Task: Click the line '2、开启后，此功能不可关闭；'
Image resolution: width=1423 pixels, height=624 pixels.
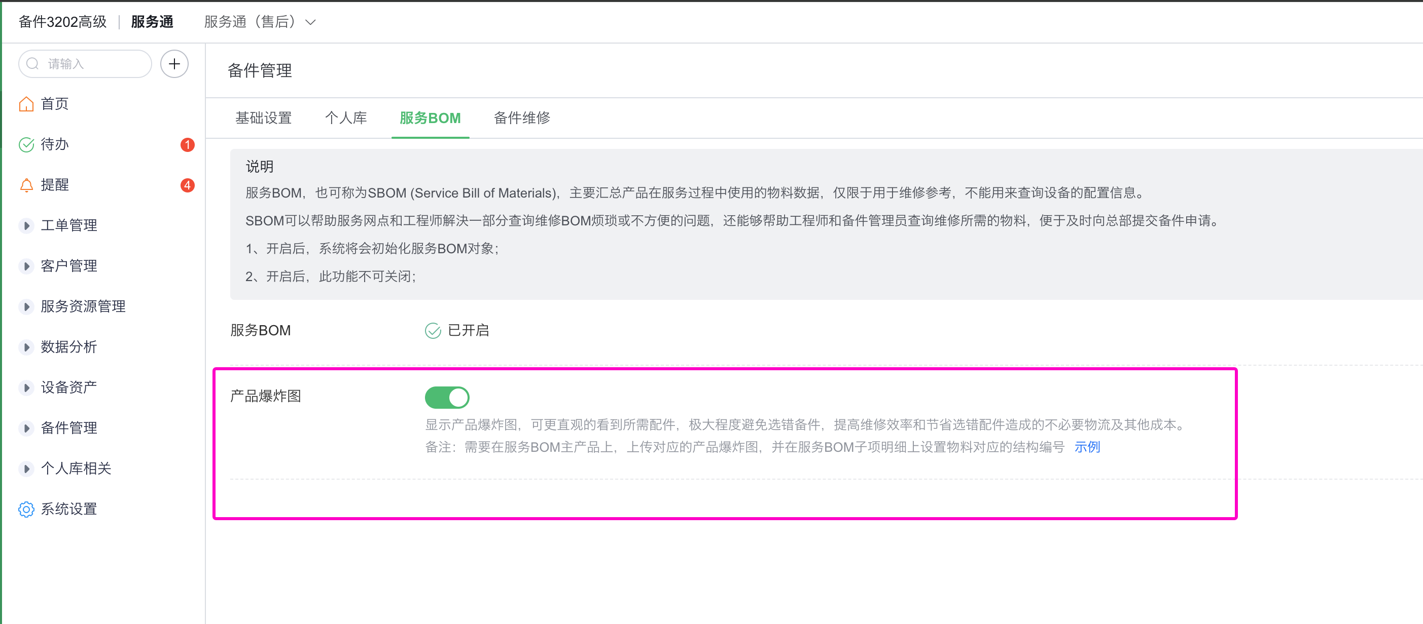Action: [x=332, y=277]
